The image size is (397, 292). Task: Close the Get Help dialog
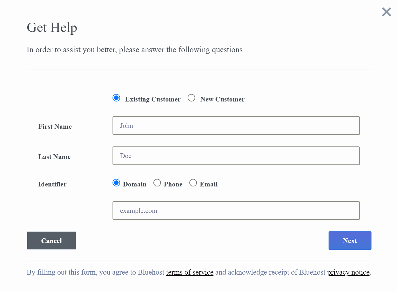tap(386, 12)
